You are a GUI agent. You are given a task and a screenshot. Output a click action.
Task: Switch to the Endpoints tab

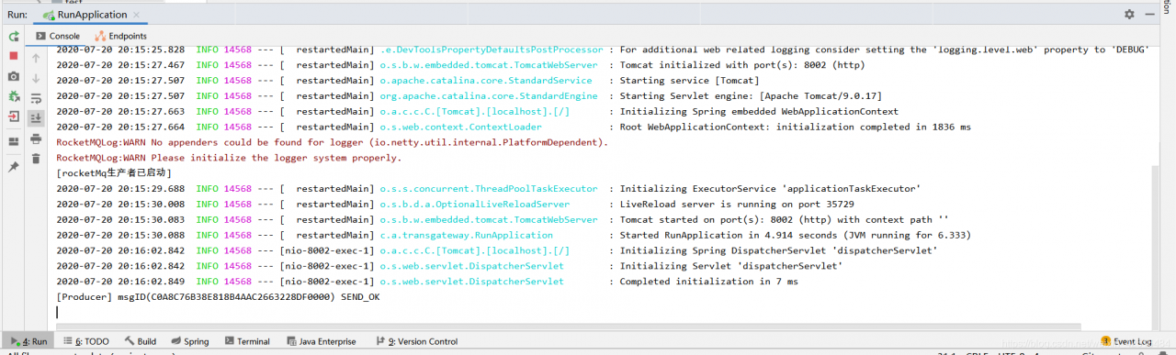[x=120, y=36]
